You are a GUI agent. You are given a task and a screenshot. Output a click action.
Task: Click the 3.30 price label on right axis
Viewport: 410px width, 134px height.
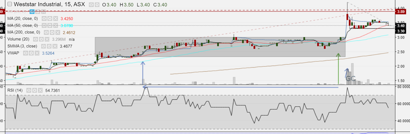(400, 31)
